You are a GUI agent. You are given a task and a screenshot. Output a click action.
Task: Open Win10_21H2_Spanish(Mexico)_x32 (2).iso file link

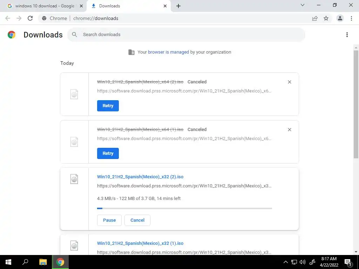140,177
